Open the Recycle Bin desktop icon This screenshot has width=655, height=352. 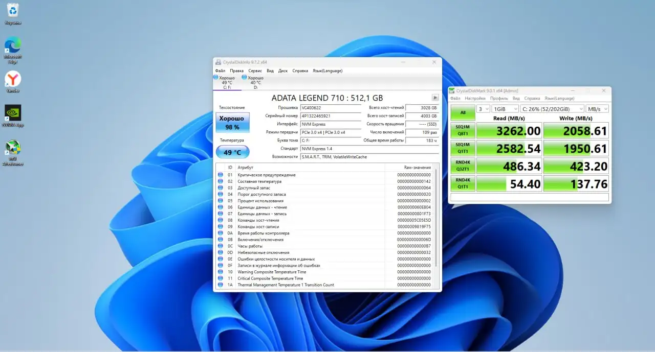pos(13,13)
